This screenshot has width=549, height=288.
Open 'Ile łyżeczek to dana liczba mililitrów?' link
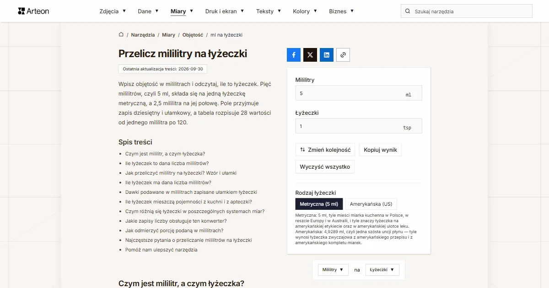[x=167, y=163]
